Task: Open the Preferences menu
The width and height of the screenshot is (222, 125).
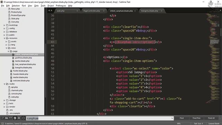Action: tap(61, 6)
